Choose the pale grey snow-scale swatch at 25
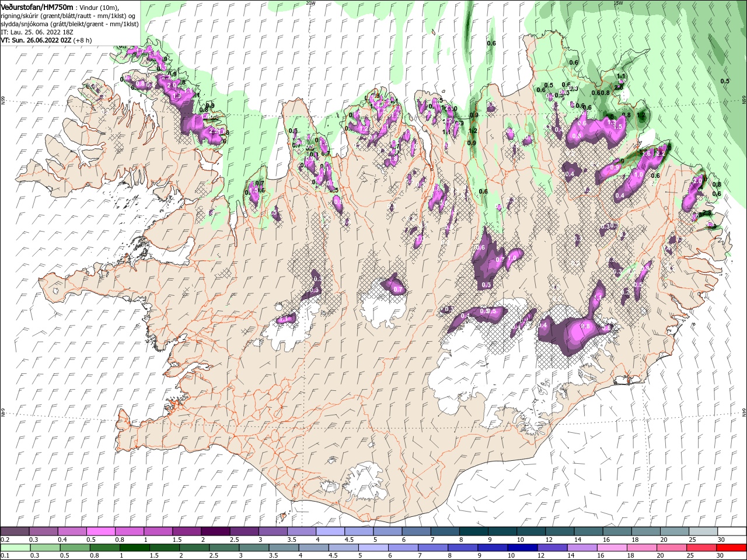 coord(703,531)
